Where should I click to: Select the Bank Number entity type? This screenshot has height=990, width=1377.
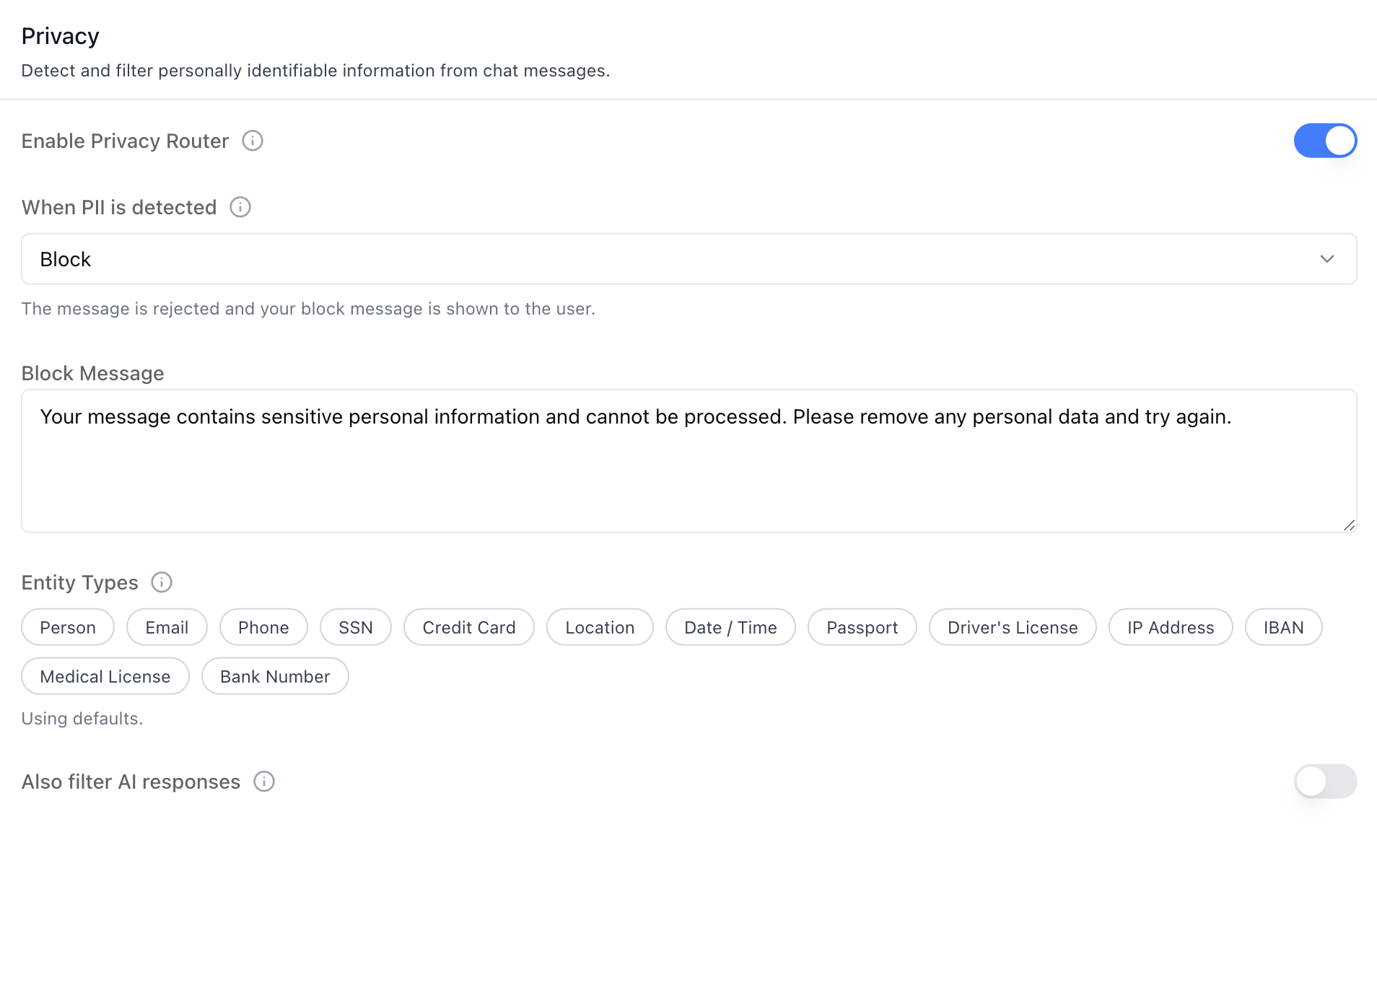click(x=275, y=676)
